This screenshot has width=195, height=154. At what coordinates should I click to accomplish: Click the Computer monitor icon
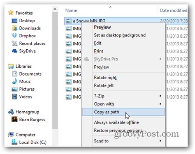point(11,135)
